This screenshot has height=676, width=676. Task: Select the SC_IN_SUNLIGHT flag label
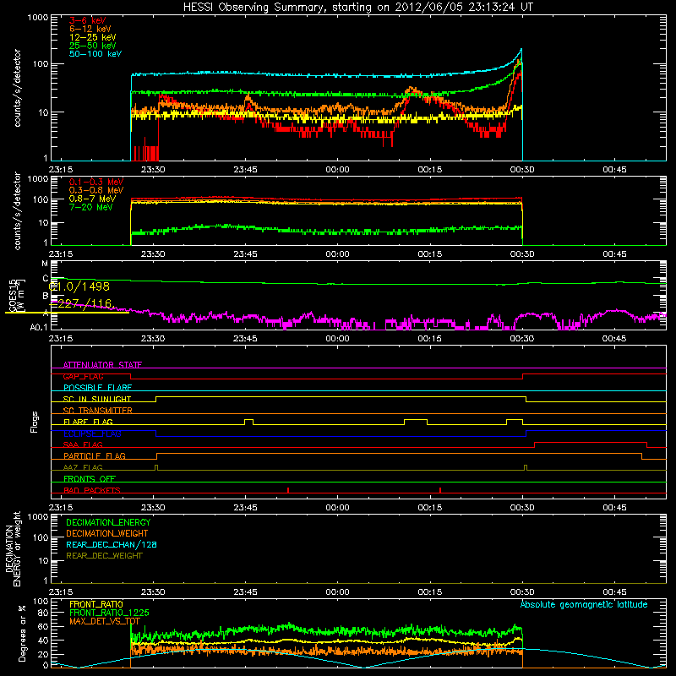pyautogui.click(x=97, y=399)
